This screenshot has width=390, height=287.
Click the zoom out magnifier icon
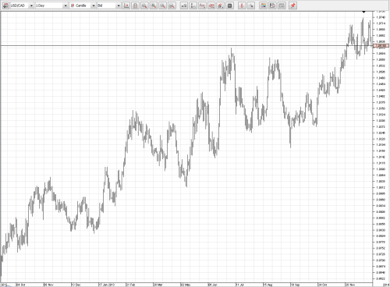(144, 5)
